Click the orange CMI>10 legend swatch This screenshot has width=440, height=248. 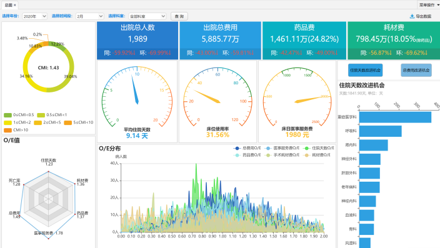(8, 130)
